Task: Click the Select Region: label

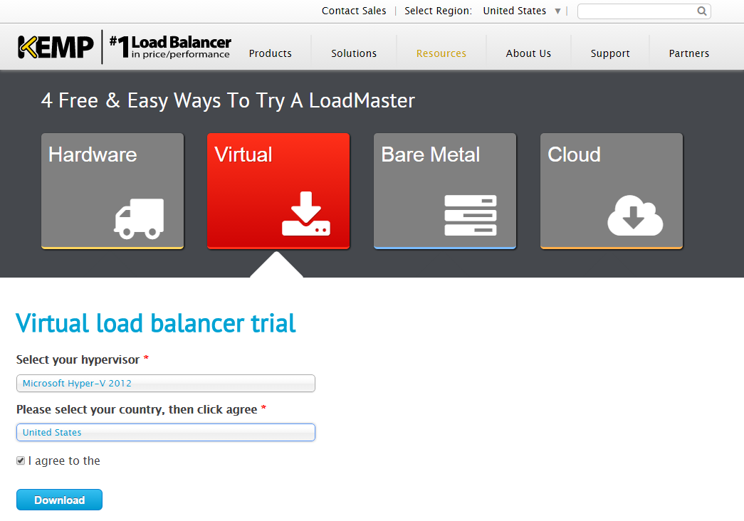Action: click(438, 11)
